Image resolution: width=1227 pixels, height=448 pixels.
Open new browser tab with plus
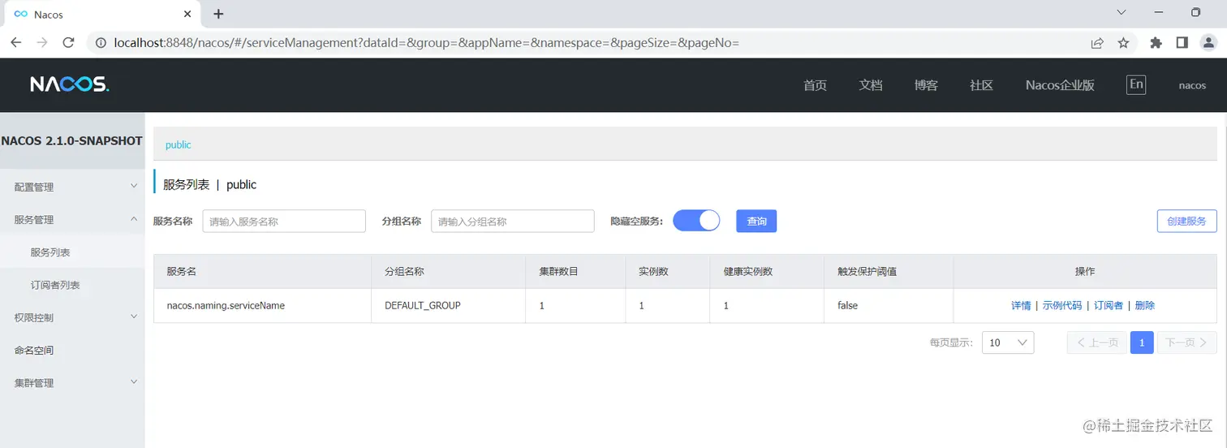(218, 14)
